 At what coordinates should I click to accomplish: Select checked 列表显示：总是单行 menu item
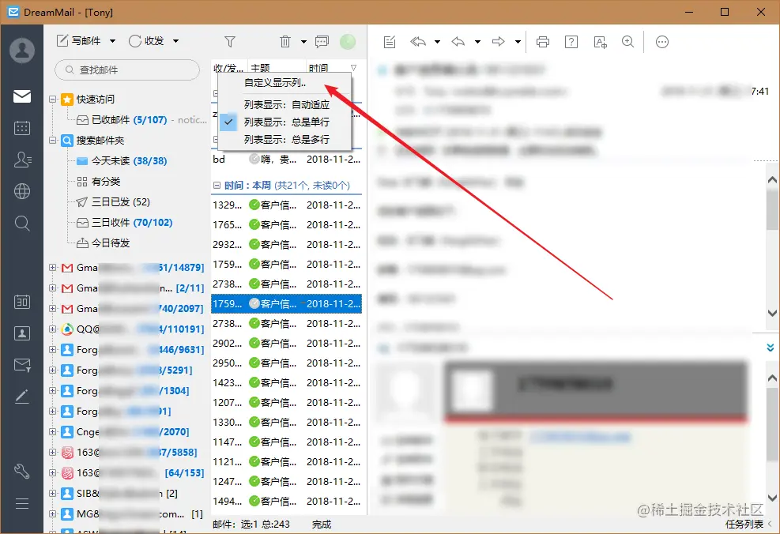[286, 122]
